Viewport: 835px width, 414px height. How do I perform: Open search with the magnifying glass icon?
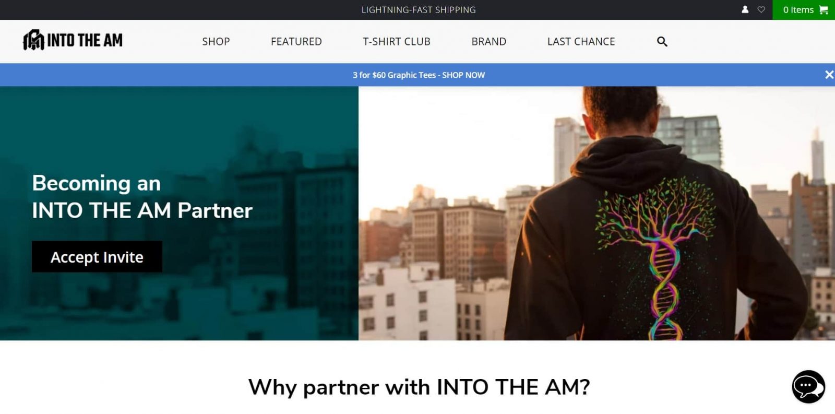pyautogui.click(x=662, y=41)
